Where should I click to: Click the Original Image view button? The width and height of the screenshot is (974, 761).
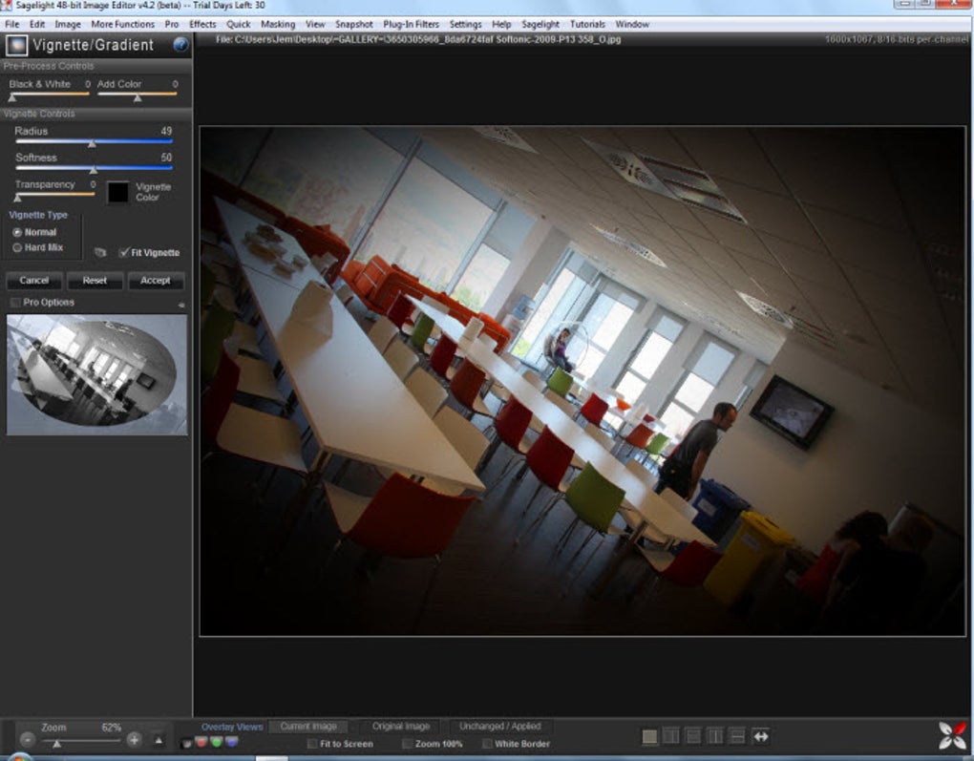[x=400, y=727]
